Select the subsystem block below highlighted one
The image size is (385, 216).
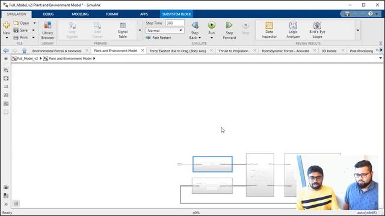(212, 186)
